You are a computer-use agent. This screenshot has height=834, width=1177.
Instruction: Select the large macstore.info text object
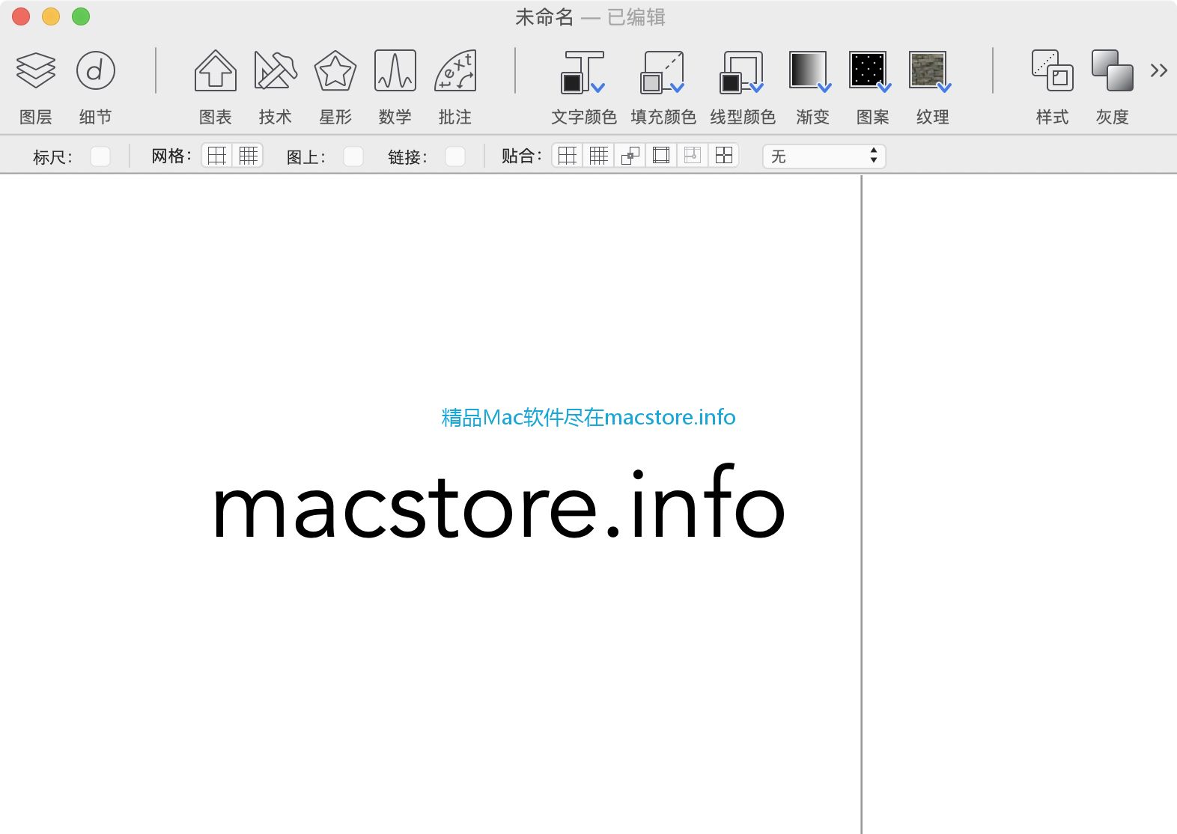tap(499, 502)
